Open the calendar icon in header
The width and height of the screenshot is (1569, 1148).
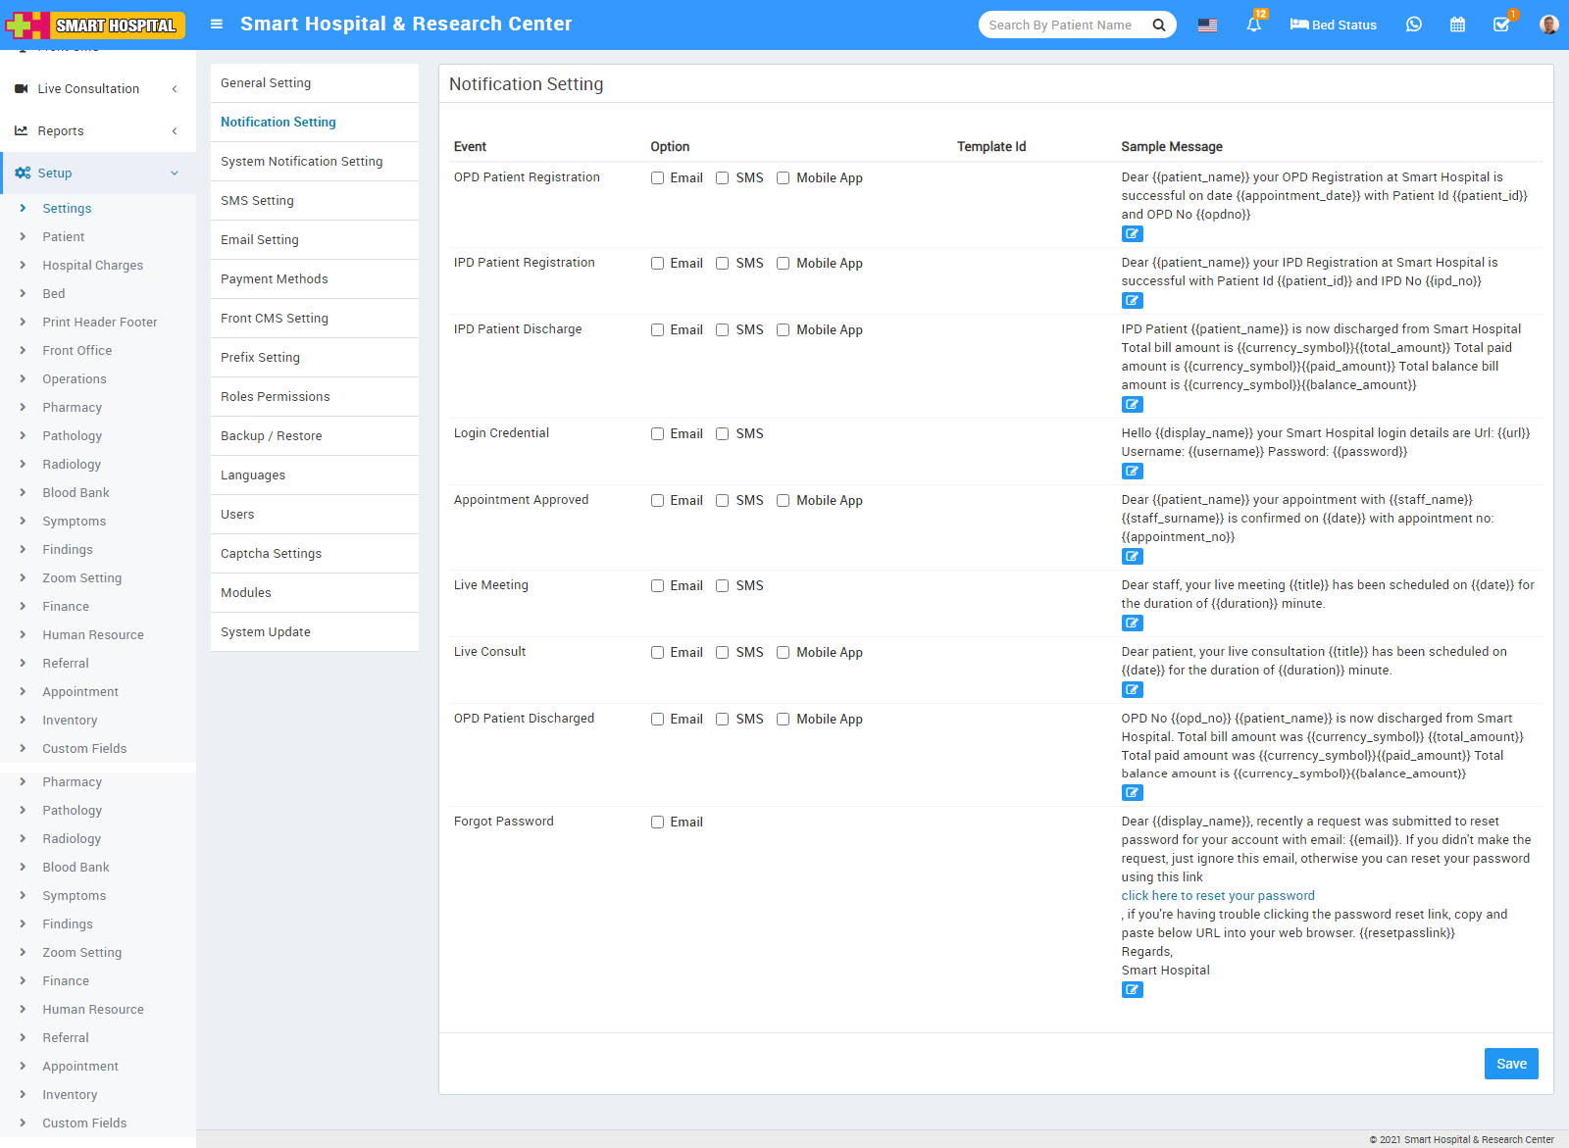click(x=1457, y=25)
